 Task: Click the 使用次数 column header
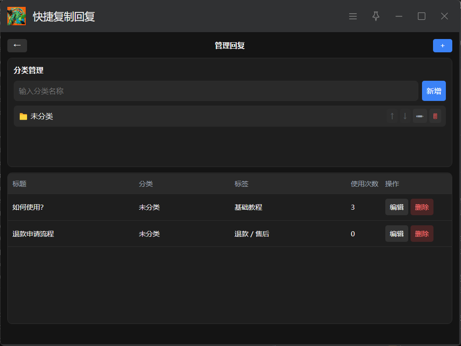pos(364,184)
